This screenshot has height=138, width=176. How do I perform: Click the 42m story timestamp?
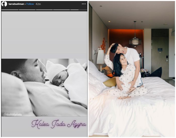click(x=38, y=4)
